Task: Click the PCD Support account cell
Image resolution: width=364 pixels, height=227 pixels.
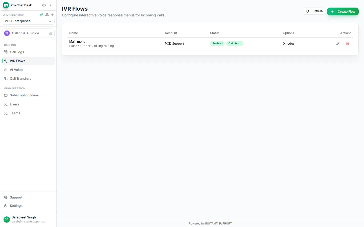Action: (174, 44)
